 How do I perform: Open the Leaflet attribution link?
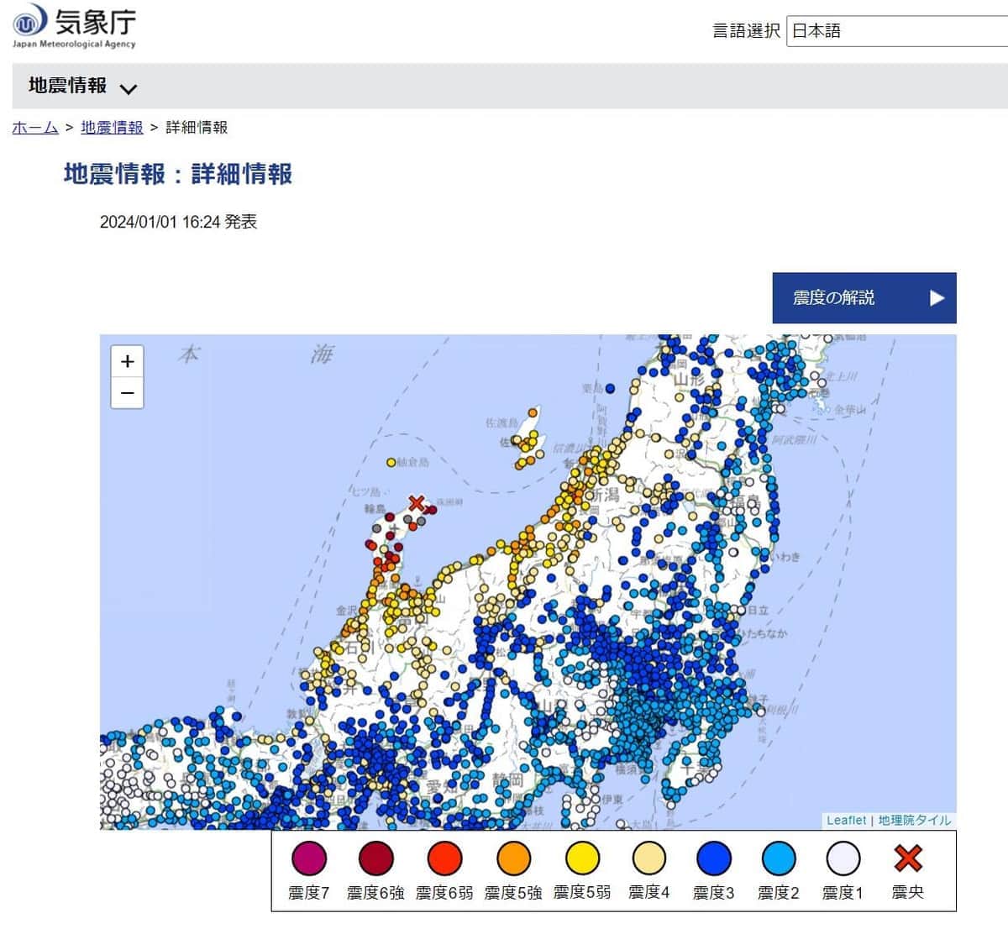[x=846, y=820]
